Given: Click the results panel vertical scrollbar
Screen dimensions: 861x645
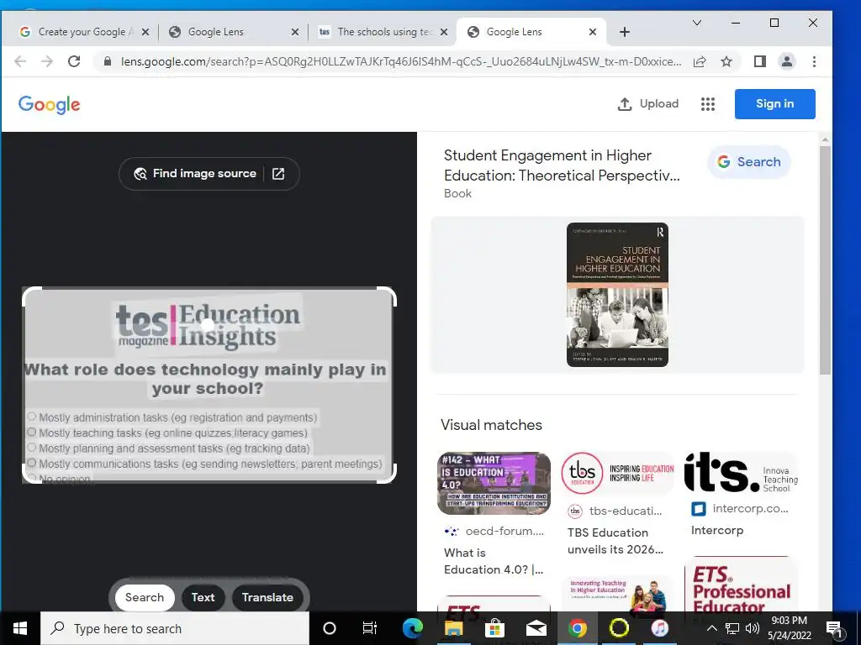Looking at the screenshot, I should [825, 261].
